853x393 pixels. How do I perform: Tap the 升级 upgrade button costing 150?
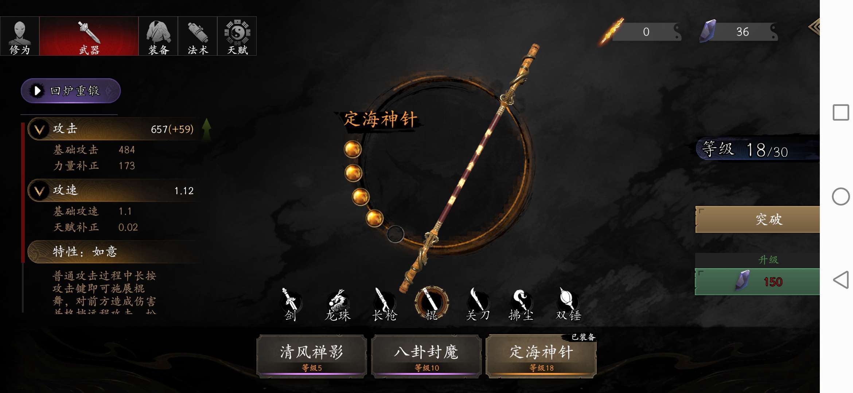pos(757,282)
